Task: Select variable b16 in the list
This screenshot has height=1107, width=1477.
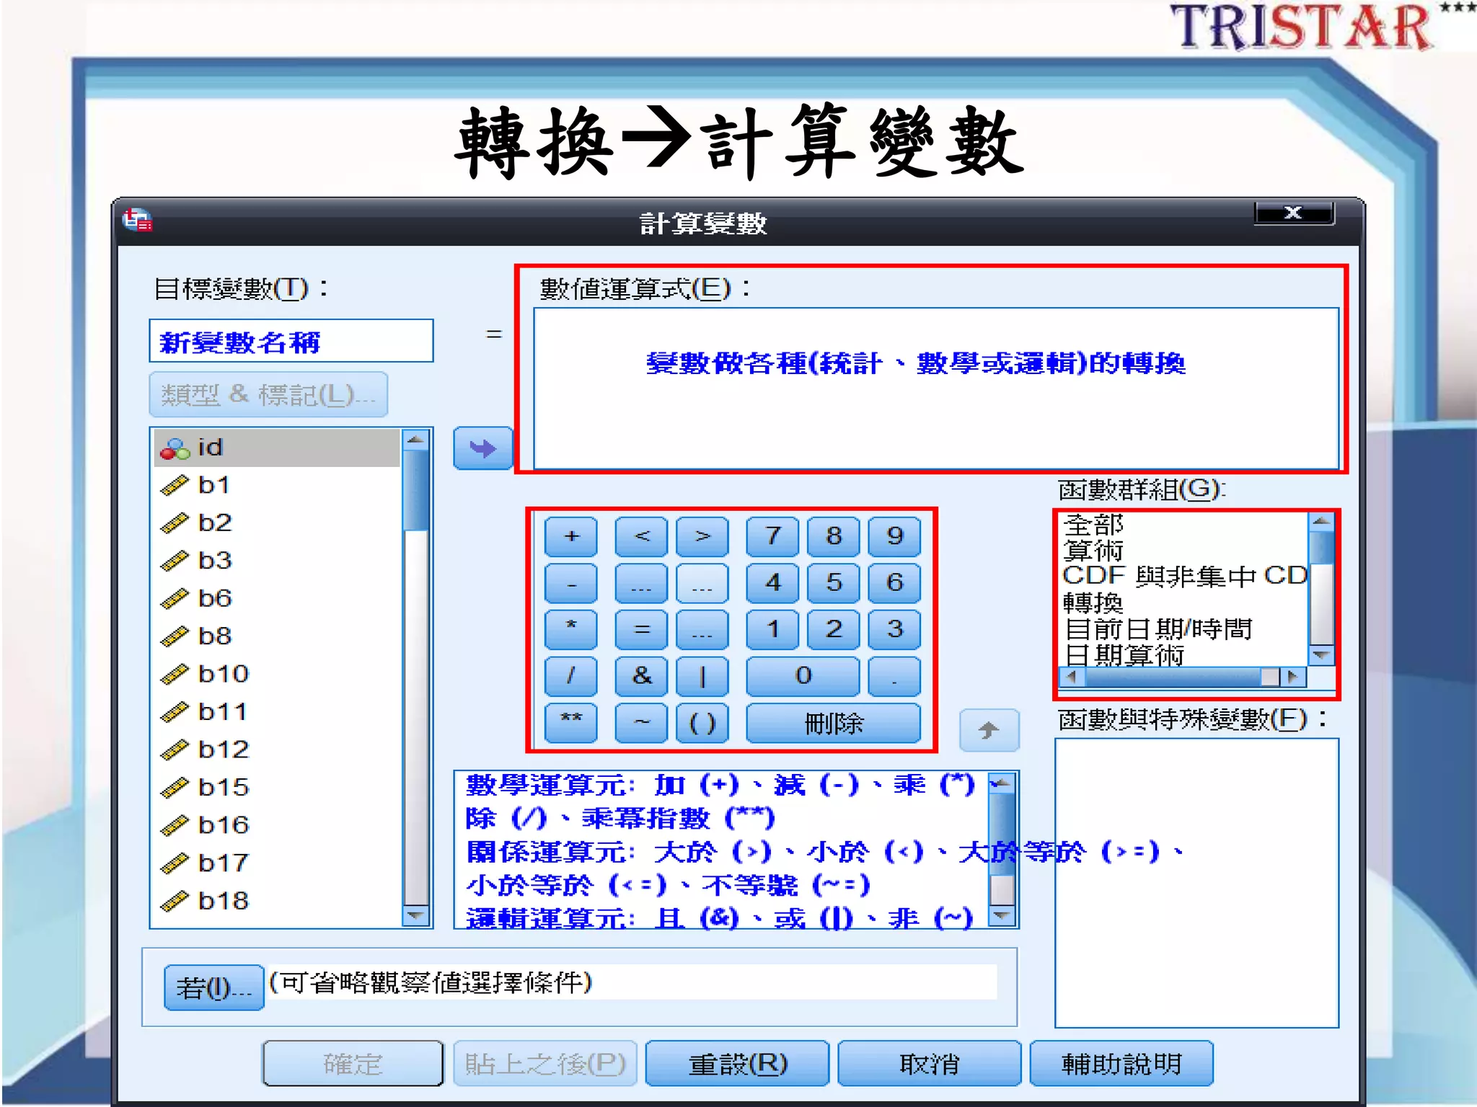Action: coord(277,825)
